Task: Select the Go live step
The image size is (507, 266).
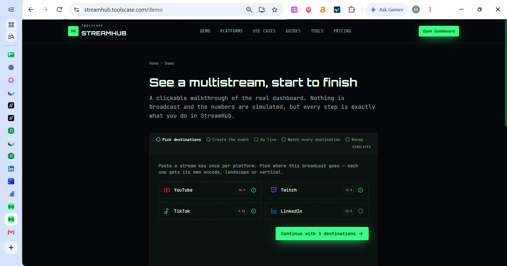Action: point(265,140)
